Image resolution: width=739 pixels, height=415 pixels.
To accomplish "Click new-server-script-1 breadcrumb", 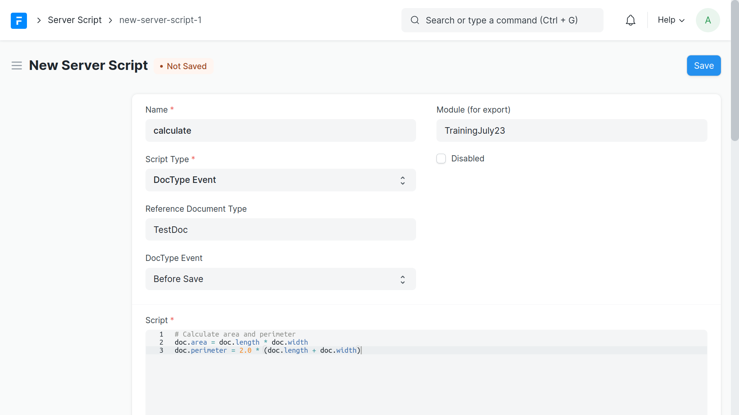I will pyautogui.click(x=160, y=20).
